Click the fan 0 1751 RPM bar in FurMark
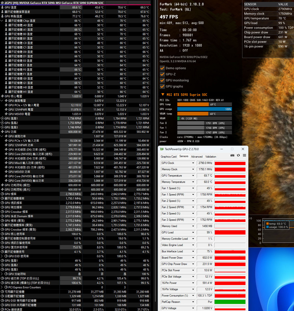 click(x=205, y=123)
